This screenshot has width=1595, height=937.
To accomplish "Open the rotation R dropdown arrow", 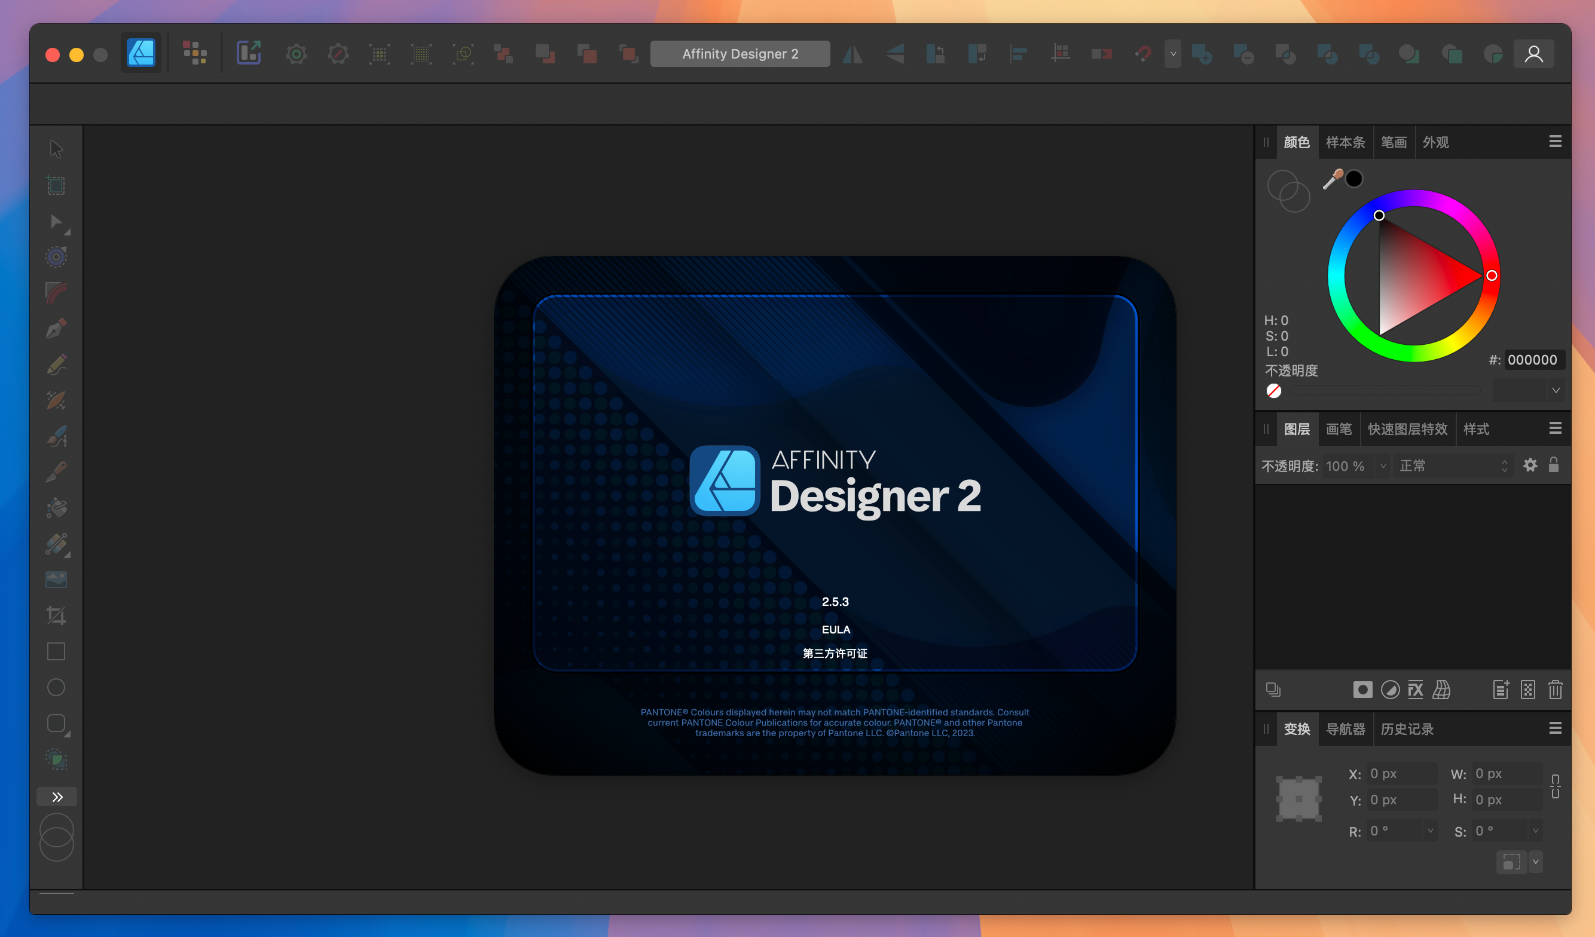I will 1431,831.
